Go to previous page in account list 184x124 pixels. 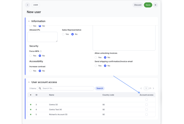click(141, 88)
